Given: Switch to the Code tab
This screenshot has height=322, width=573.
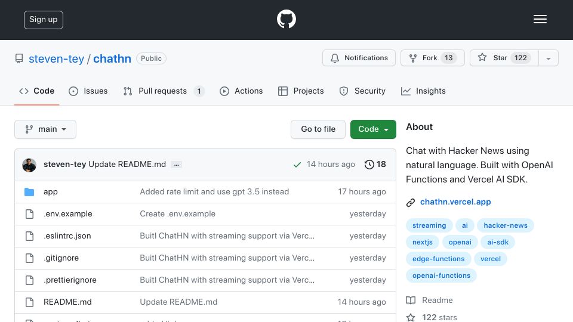Looking at the screenshot, I should tap(36, 91).
